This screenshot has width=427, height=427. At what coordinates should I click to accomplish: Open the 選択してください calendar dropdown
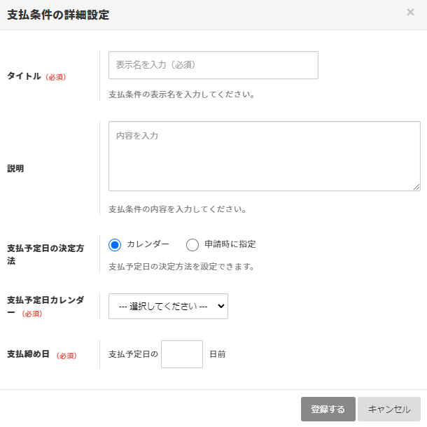[x=168, y=306]
